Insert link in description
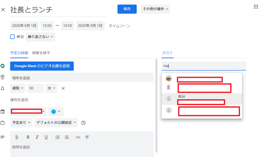This screenshot has width=261, height=157. [x=78, y=137]
